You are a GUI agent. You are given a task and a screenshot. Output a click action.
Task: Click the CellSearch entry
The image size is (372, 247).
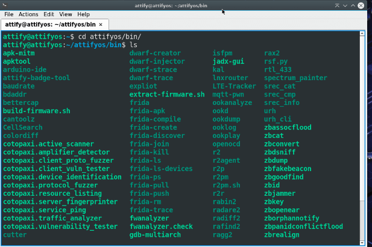pos(23,127)
